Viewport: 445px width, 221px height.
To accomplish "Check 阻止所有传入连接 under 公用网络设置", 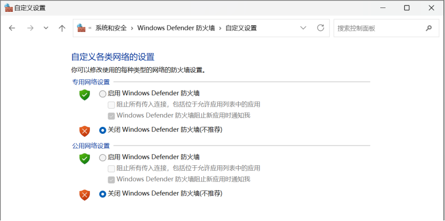I will 111,169.
